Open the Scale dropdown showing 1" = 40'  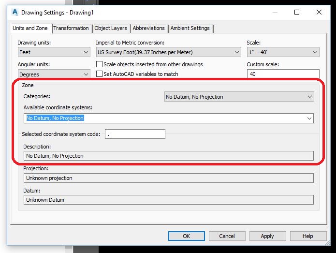[x=283, y=52]
